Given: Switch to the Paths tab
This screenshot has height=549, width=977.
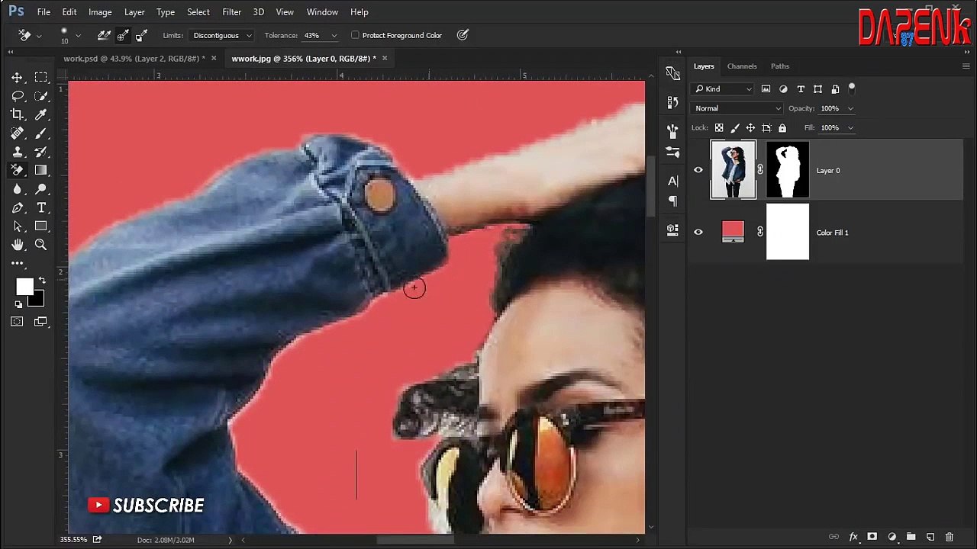Looking at the screenshot, I should tap(779, 66).
